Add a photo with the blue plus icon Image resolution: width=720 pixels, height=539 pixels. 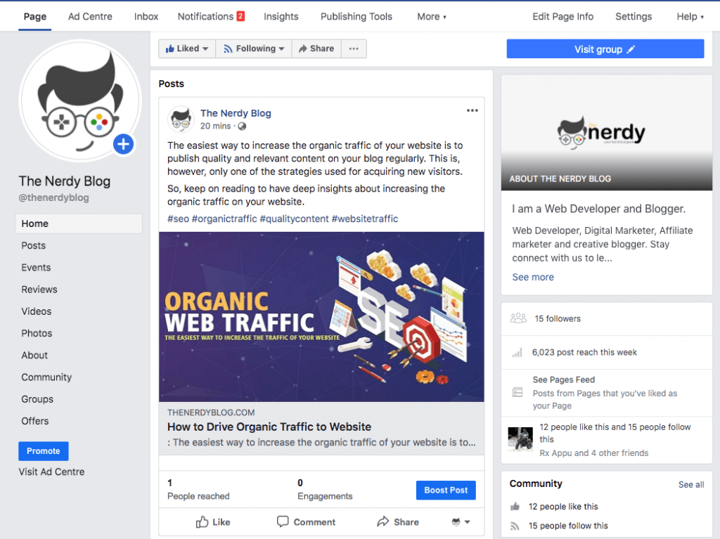tap(124, 144)
